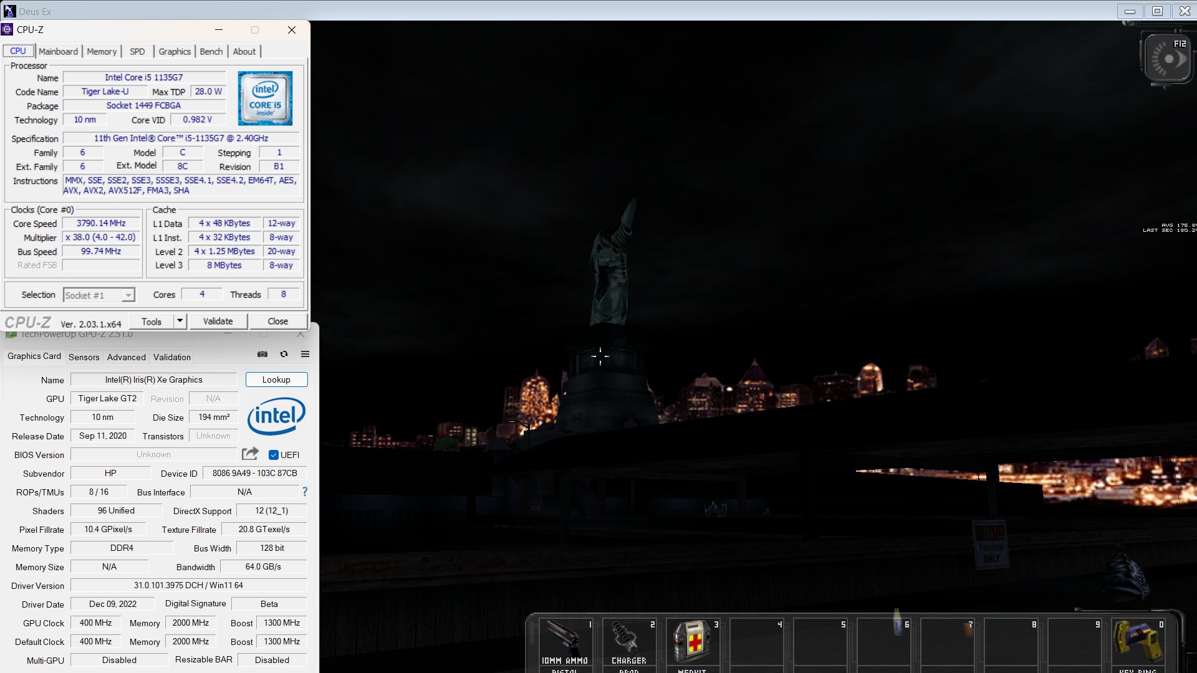Click the GPU-Z screenshot camera icon
This screenshot has width=1197, height=673.
coord(262,354)
